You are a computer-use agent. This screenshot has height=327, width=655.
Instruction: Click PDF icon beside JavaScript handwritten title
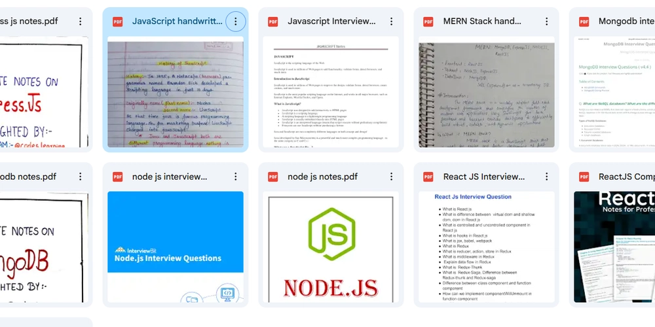pyautogui.click(x=118, y=22)
